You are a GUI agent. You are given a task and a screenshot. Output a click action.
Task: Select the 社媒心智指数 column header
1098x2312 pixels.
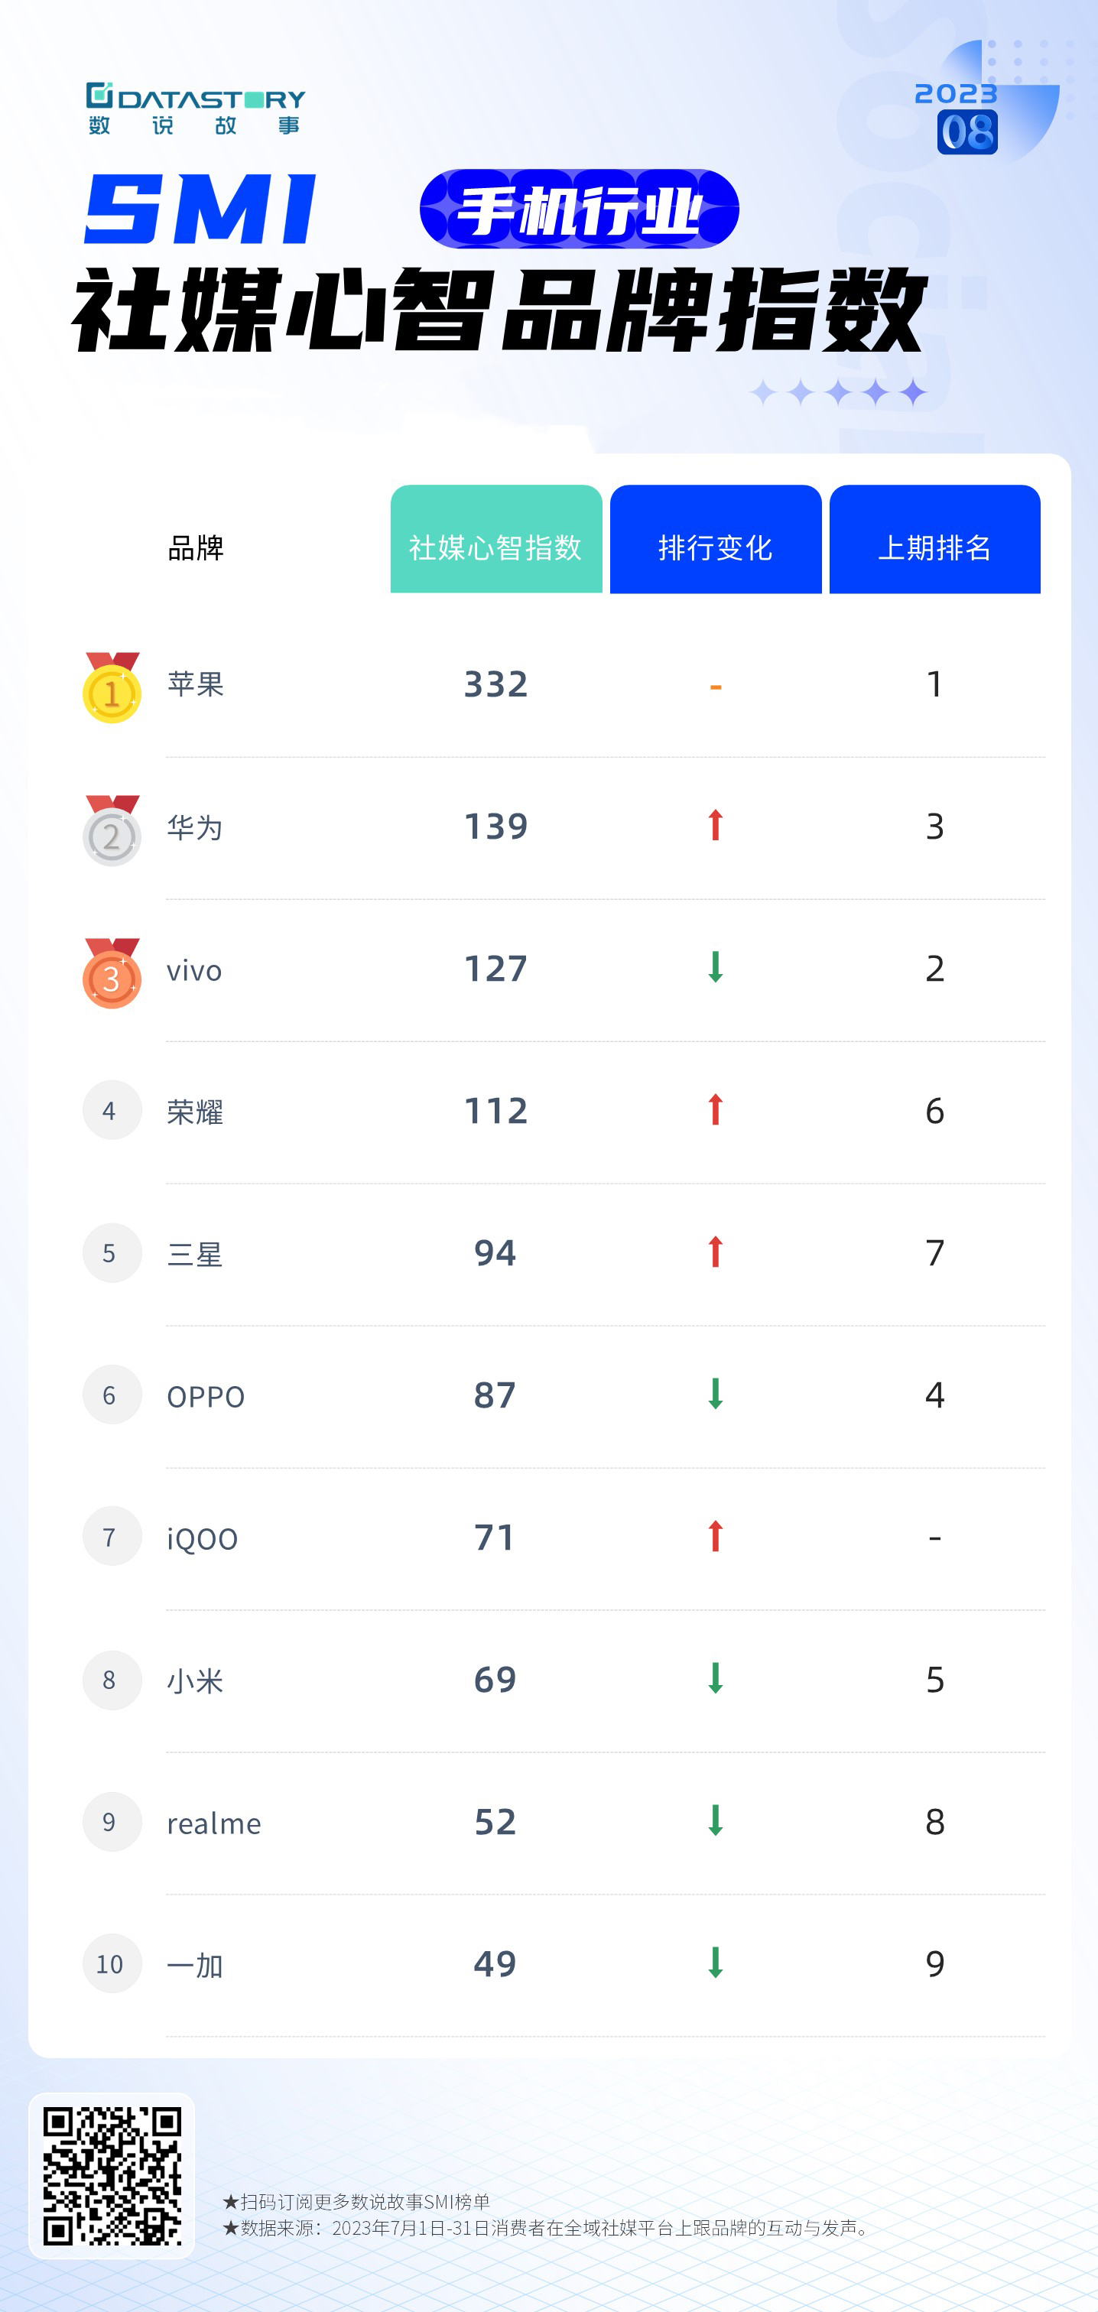495,541
